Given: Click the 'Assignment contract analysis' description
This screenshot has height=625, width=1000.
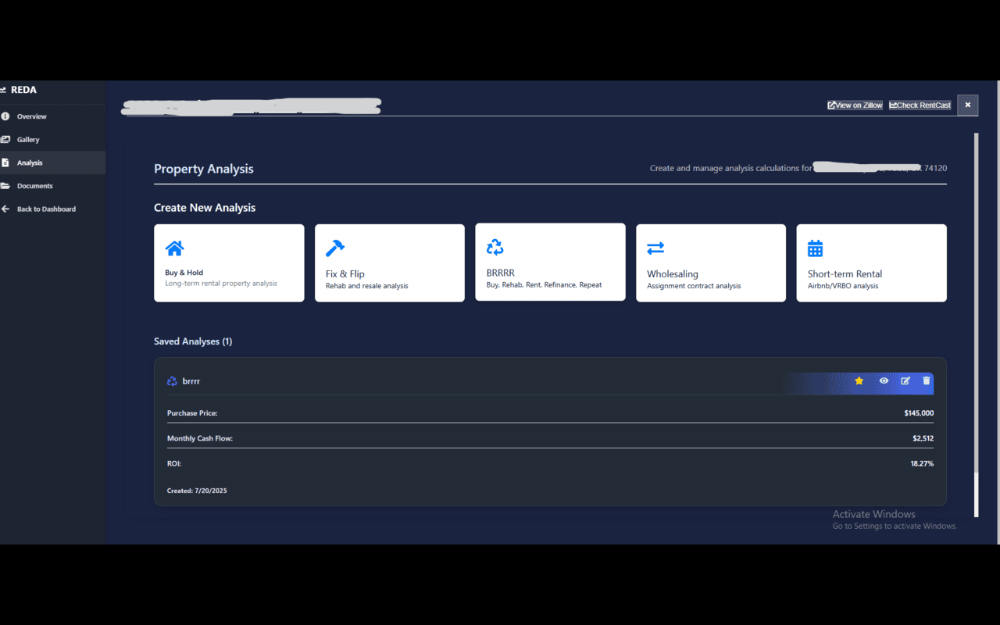Looking at the screenshot, I should pyautogui.click(x=694, y=286).
